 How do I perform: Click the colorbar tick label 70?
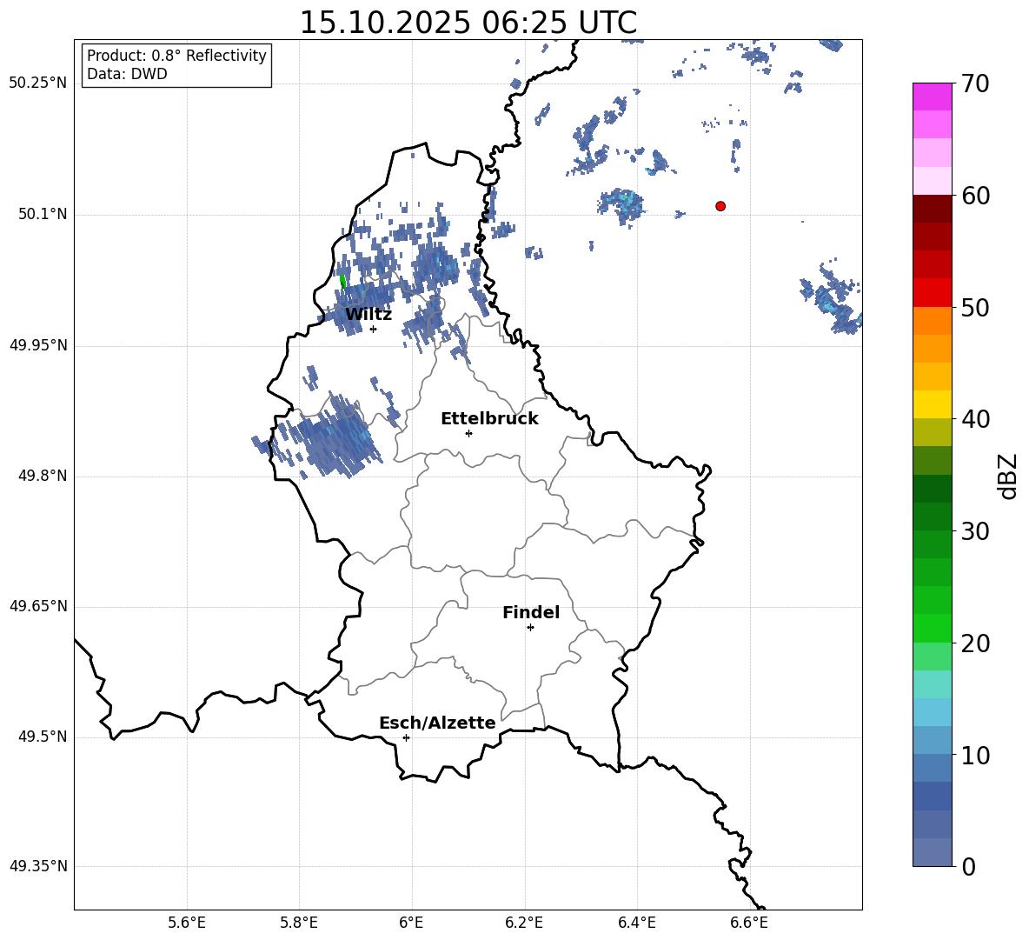pyautogui.click(x=975, y=83)
